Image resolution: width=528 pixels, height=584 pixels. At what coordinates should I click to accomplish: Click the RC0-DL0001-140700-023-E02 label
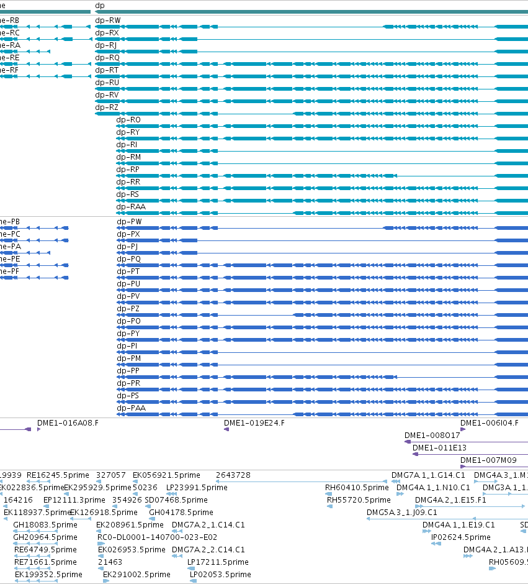click(x=158, y=537)
